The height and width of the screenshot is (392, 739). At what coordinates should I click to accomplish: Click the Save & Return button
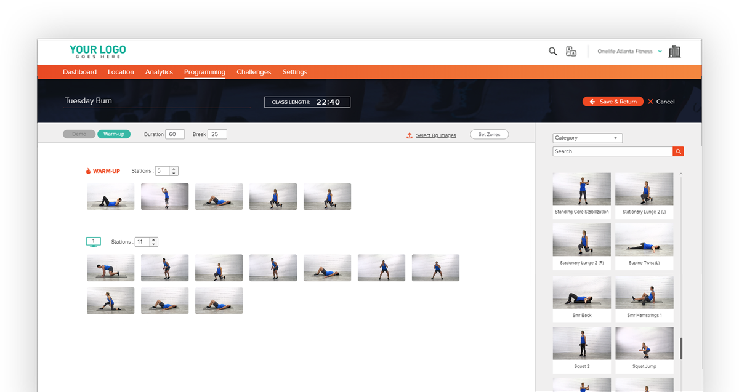(613, 102)
